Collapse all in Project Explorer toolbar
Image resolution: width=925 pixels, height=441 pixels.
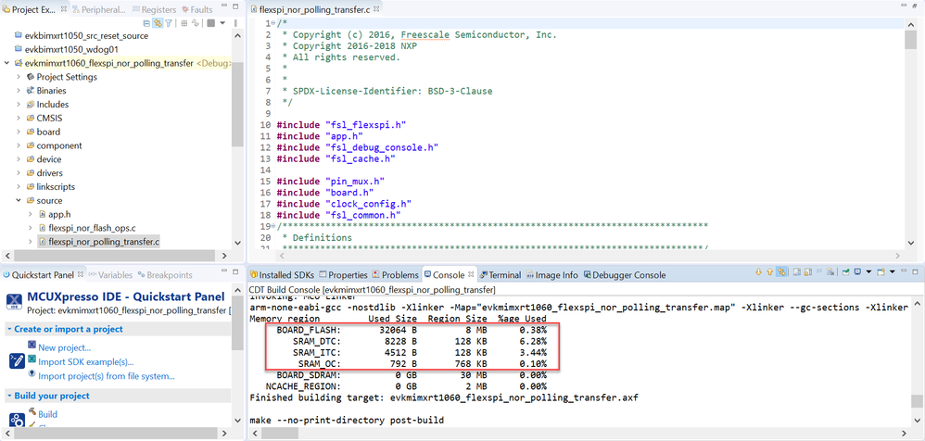[146, 23]
